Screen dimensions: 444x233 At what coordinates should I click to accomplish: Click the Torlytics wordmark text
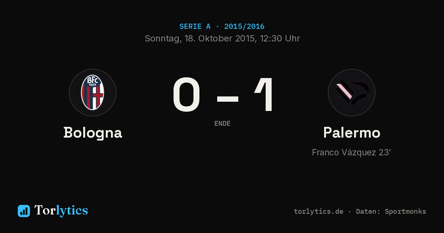(61, 210)
